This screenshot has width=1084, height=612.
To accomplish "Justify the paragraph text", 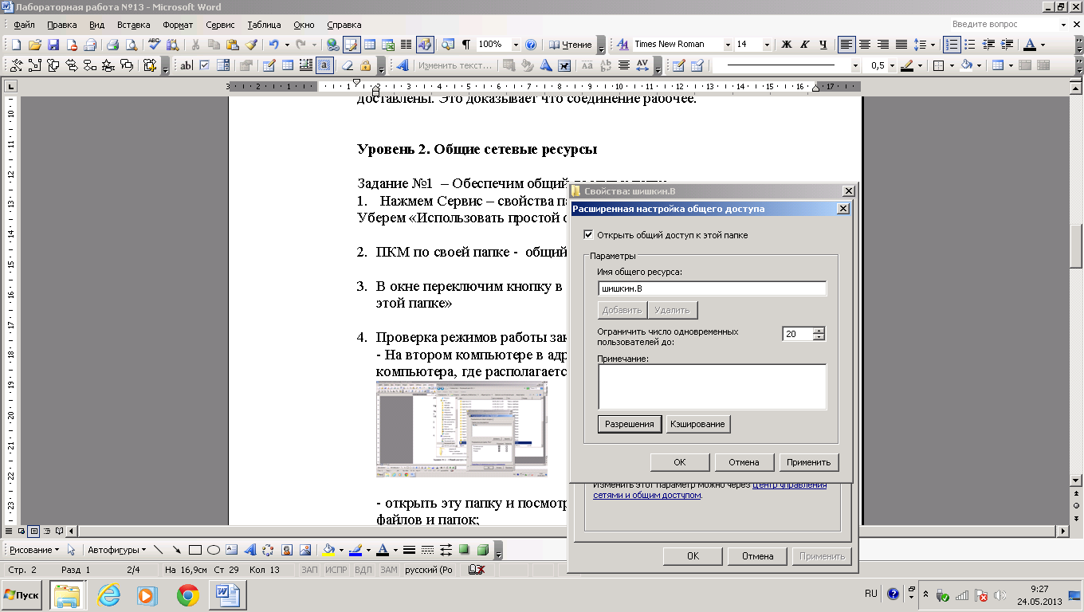I will 901,45.
